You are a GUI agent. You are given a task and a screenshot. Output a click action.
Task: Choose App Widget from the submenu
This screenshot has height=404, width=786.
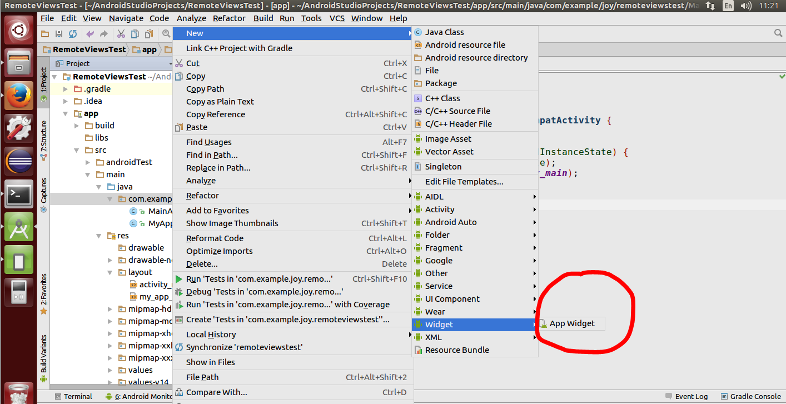[x=571, y=324]
